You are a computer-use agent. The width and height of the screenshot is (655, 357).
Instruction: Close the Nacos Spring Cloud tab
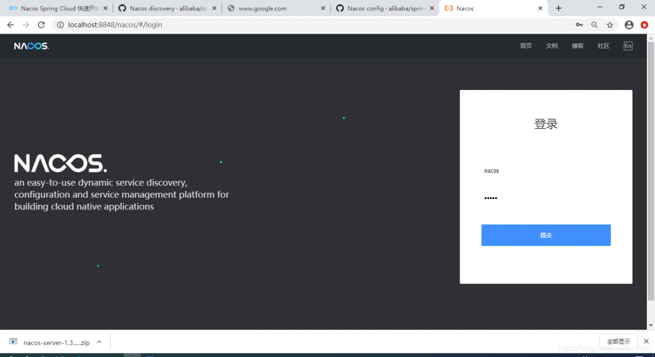point(105,8)
